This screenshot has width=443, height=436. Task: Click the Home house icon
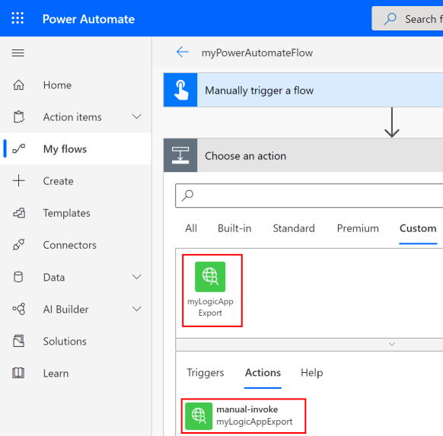18,84
